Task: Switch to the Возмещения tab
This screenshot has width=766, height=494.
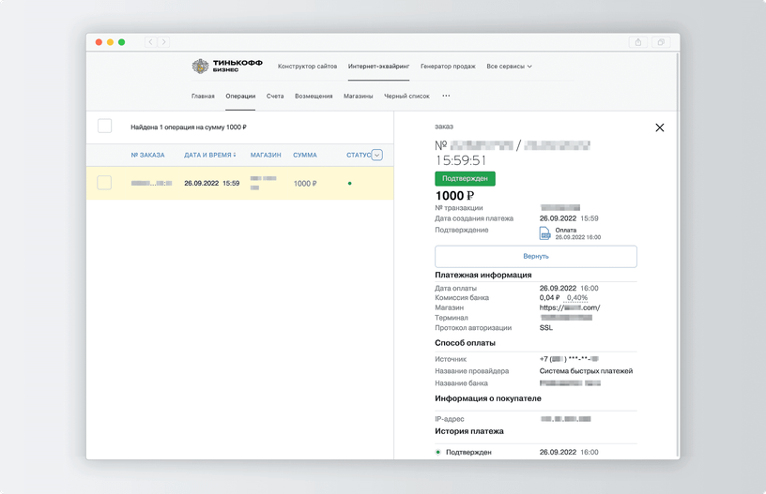Action: 314,96
